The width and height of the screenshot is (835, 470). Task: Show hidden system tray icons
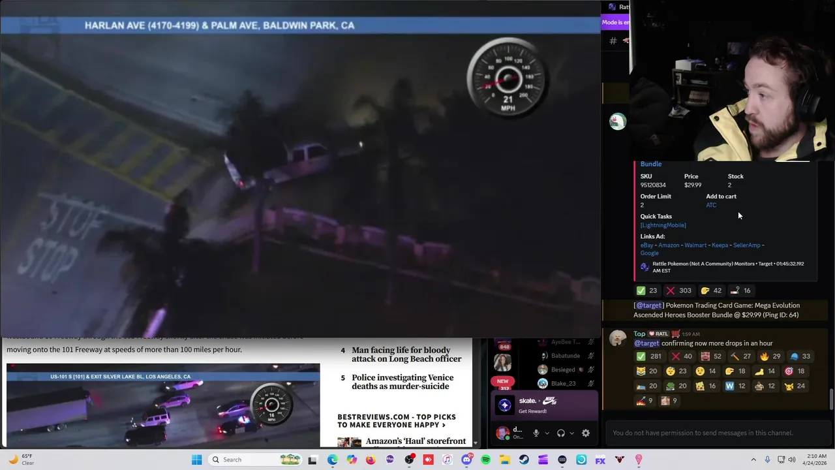click(753, 460)
